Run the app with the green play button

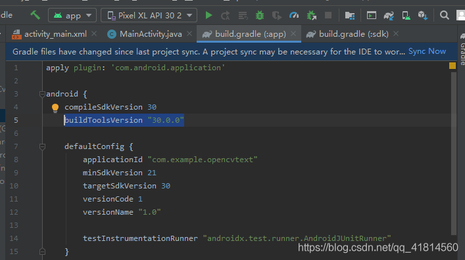[208, 15]
